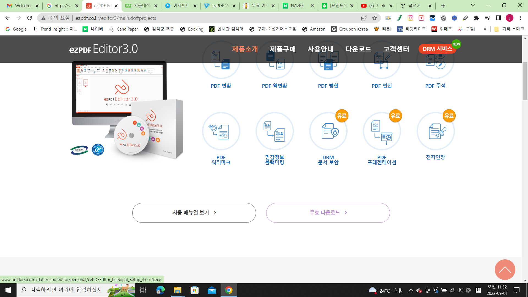Select the 민감정보 블랙마킹 icon

(x=275, y=131)
